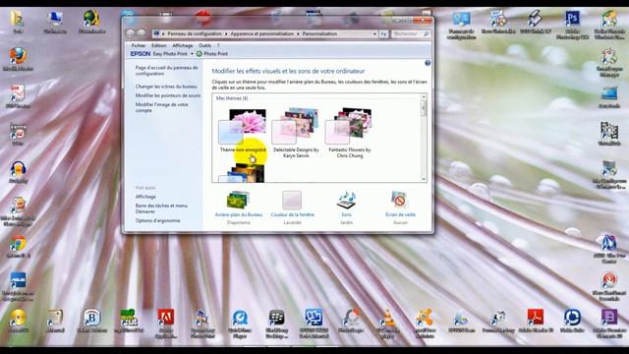Click the QR-code pattern desktop icon

coord(609,134)
